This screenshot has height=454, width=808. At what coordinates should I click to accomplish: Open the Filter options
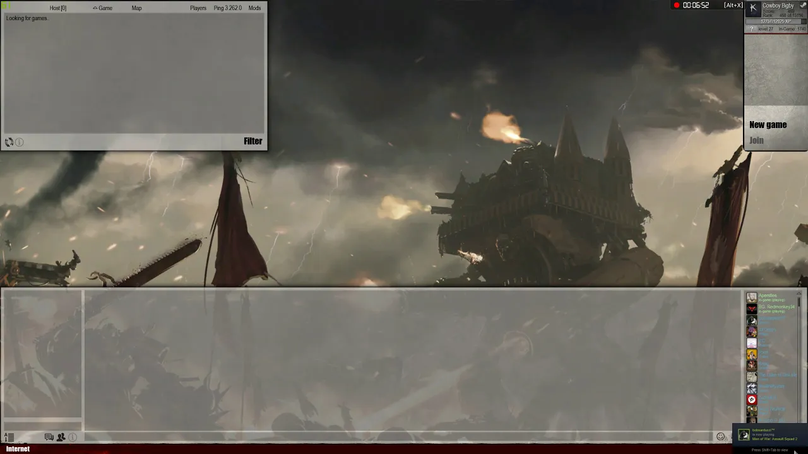[x=253, y=141]
